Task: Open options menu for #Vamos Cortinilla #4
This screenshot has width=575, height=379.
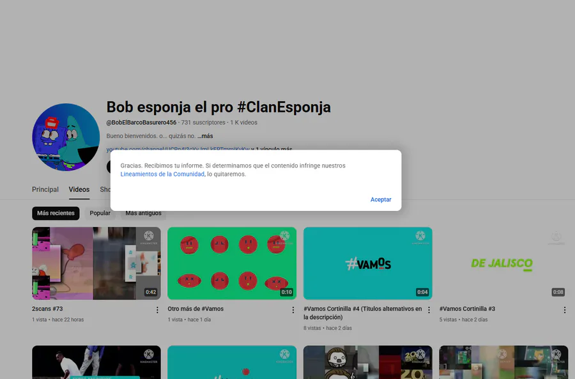Action: click(429, 310)
